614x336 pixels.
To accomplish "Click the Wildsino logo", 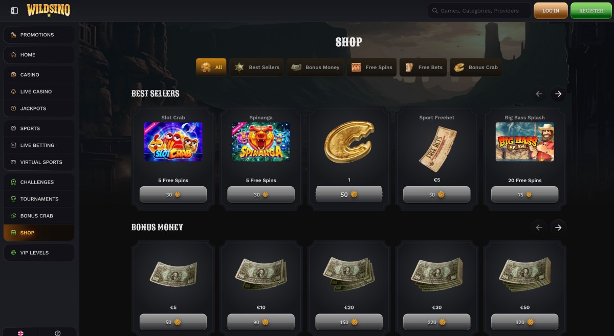I will [49, 10].
